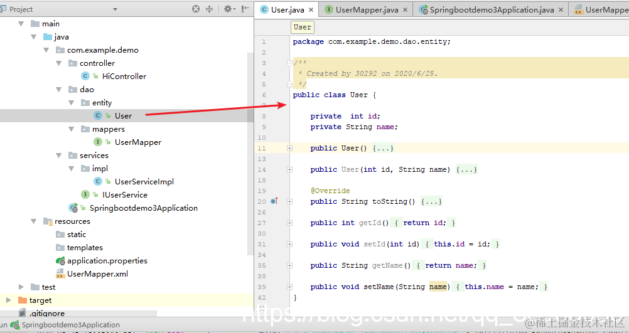Viewport: 629px width, 333px height.
Task: Collapse the impl package
Action: 72,169
